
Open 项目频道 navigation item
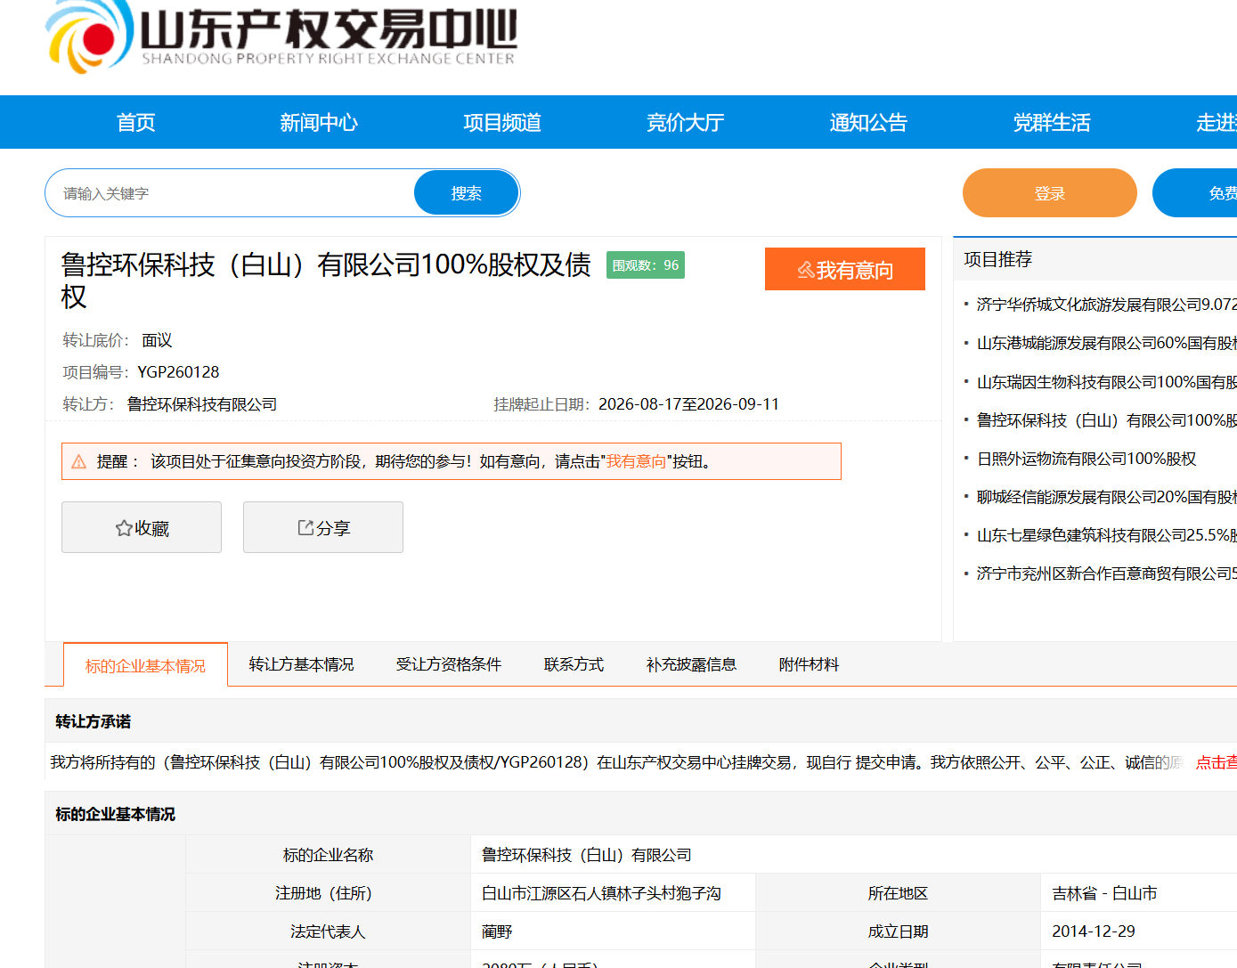pos(502,122)
